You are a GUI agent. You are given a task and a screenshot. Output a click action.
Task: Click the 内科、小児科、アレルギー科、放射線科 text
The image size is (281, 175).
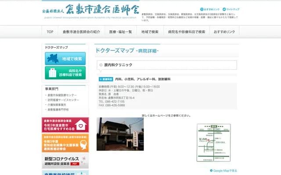(143, 79)
